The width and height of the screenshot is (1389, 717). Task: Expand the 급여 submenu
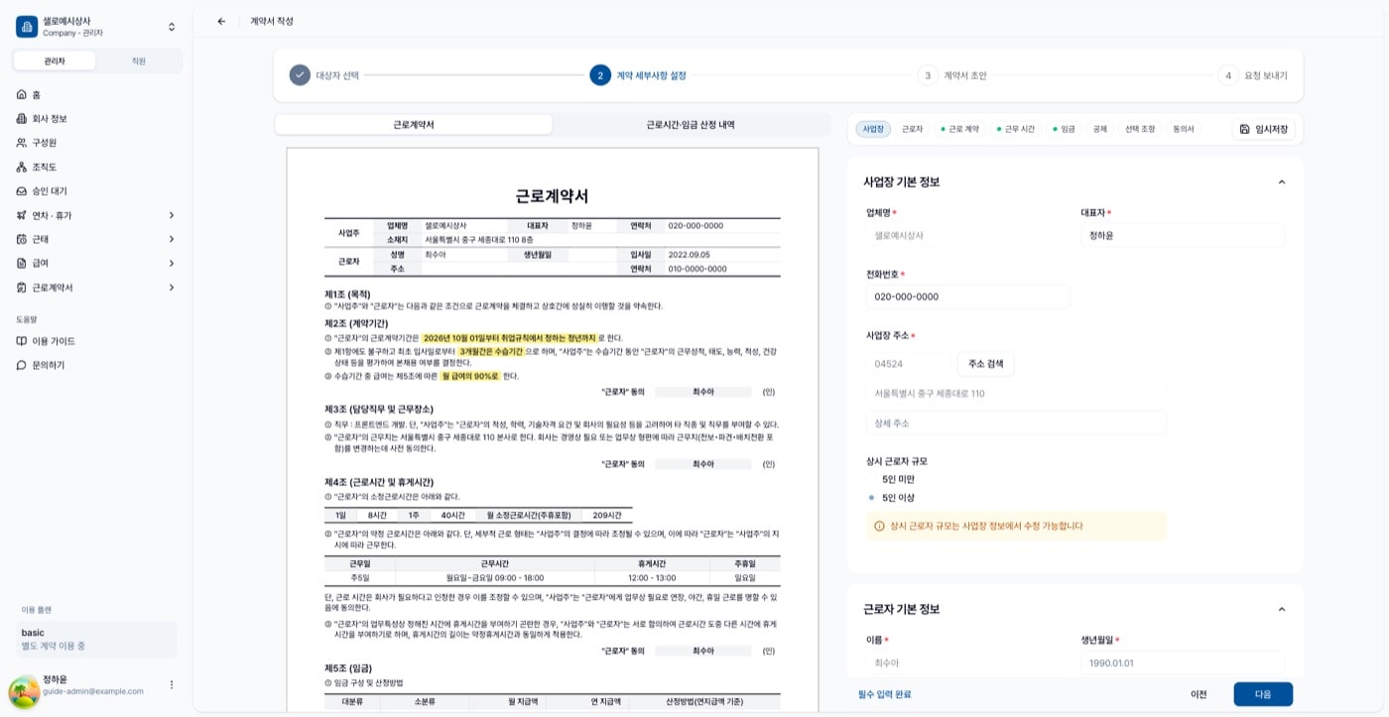click(97, 263)
